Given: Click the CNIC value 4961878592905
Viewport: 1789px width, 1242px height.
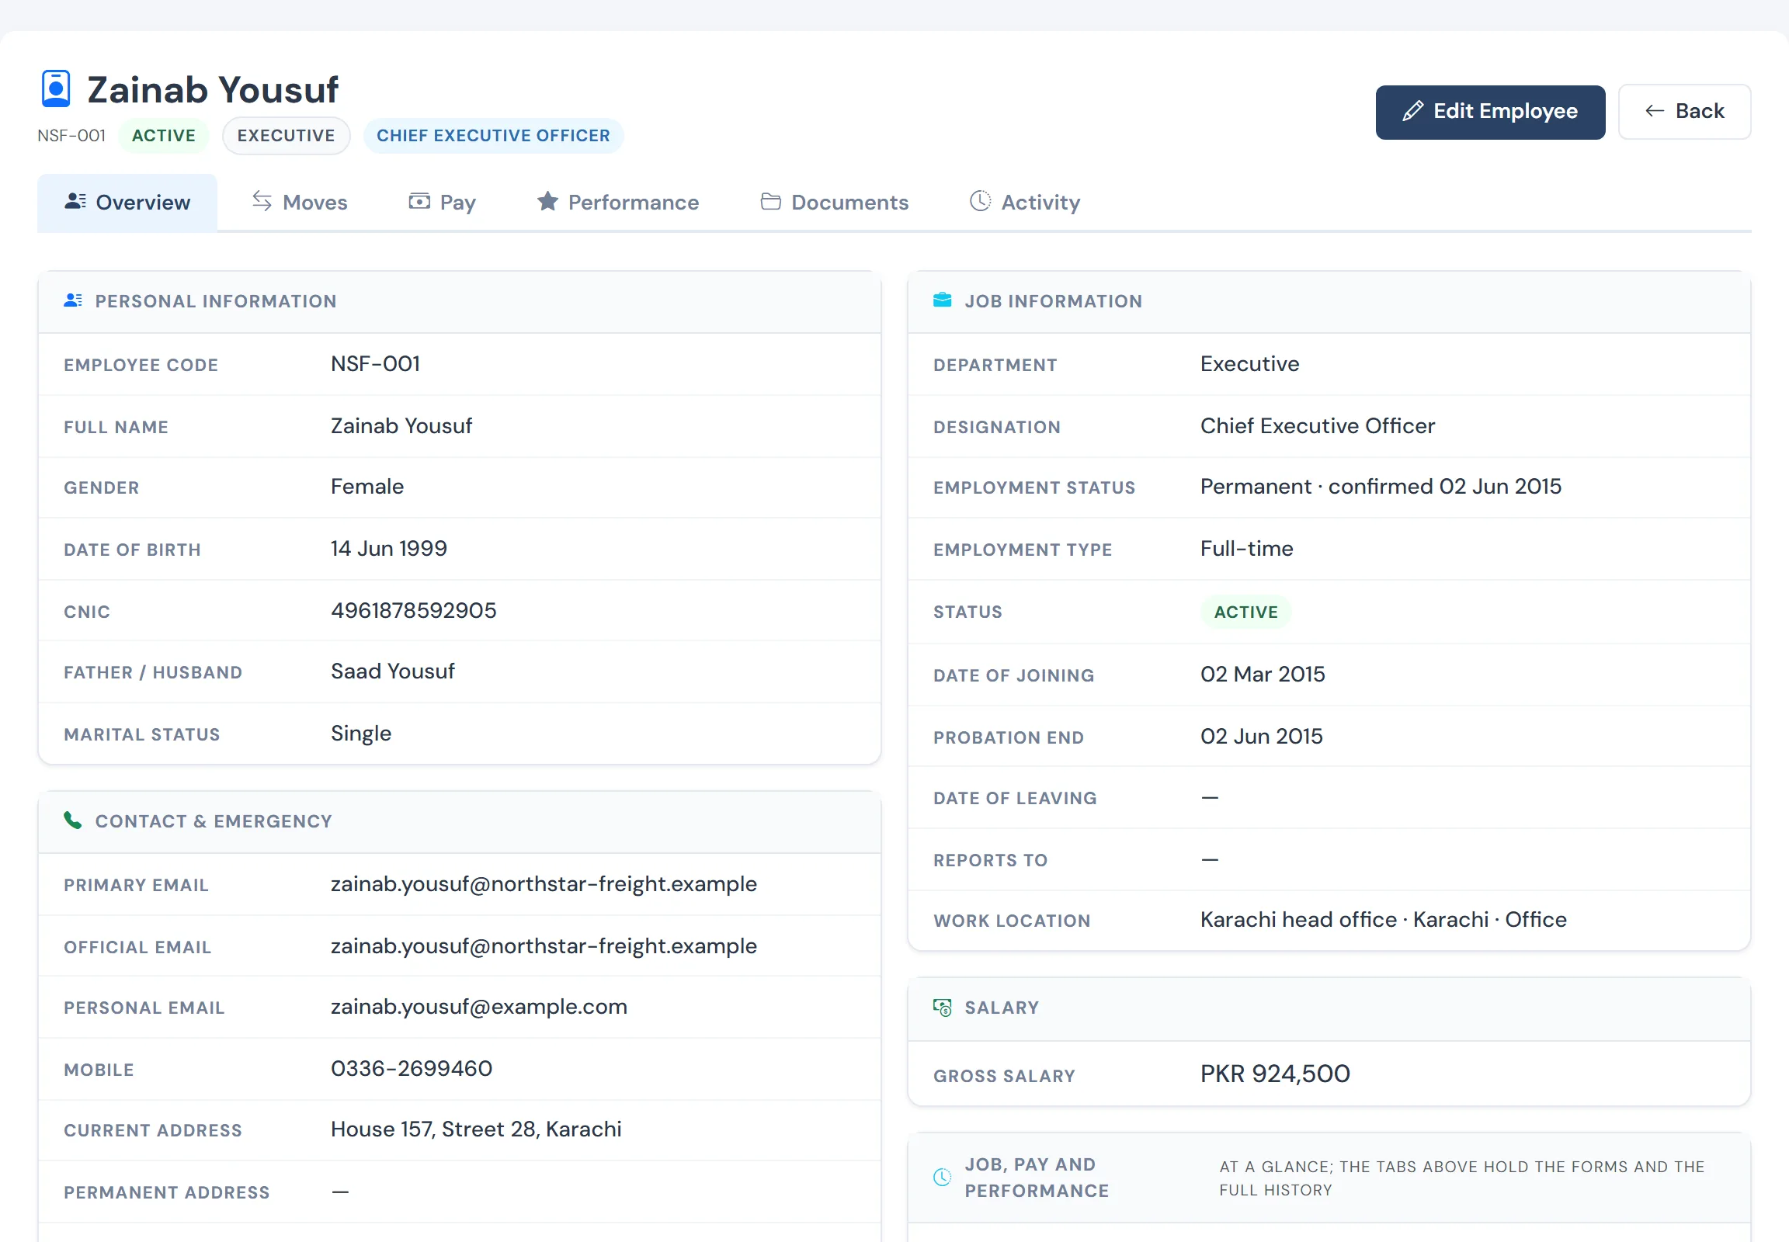Looking at the screenshot, I should pos(413,610).
